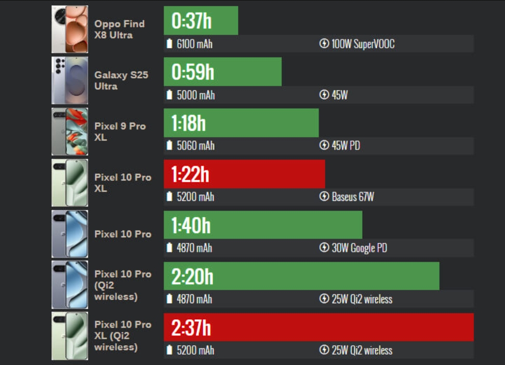
Task: Click the Galaxy S25 Ultra phone image
Action: (x=70, y=80)
